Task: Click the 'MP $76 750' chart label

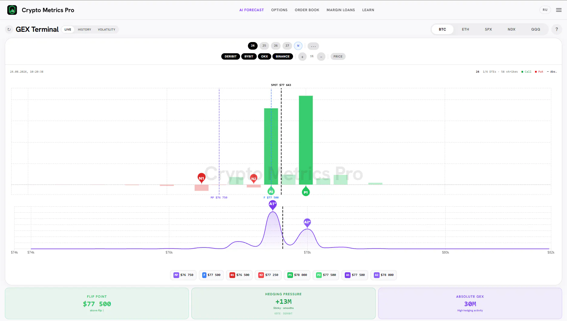Action: tap(219, 198)
